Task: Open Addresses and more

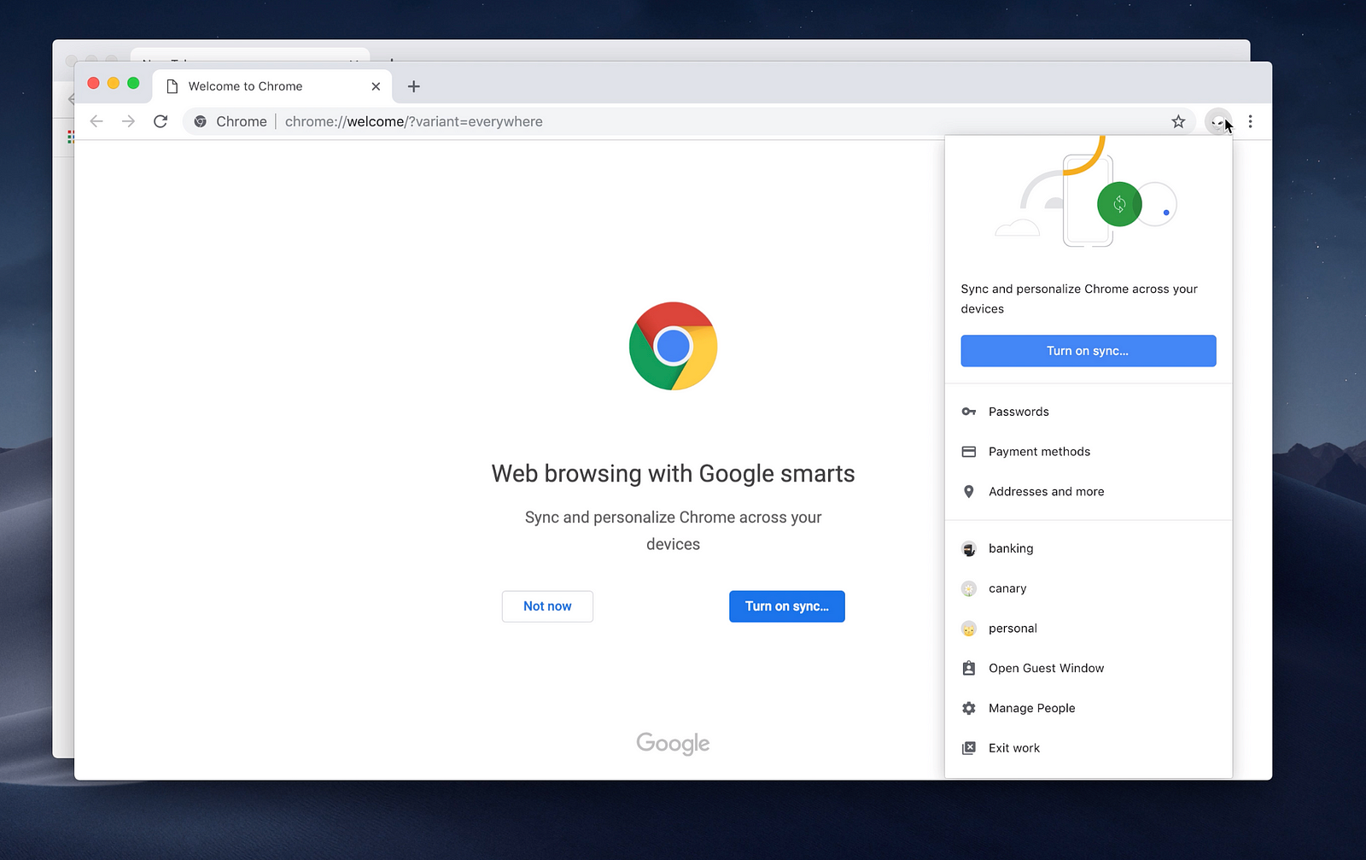Action: [1089, 491]
